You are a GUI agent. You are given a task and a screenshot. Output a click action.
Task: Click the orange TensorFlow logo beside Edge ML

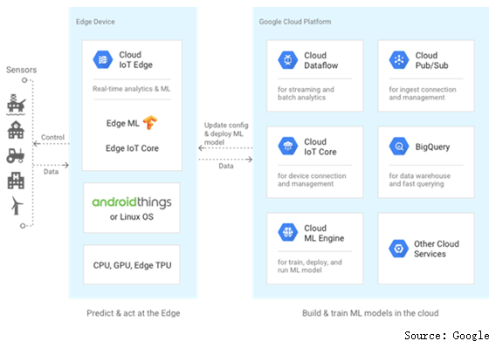point(150,123)
